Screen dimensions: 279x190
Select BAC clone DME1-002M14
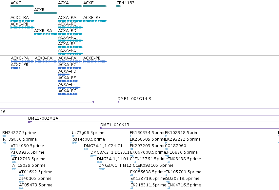pos(153,122)
